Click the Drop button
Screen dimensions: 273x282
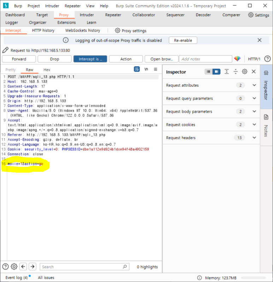(x=55, y=59)
